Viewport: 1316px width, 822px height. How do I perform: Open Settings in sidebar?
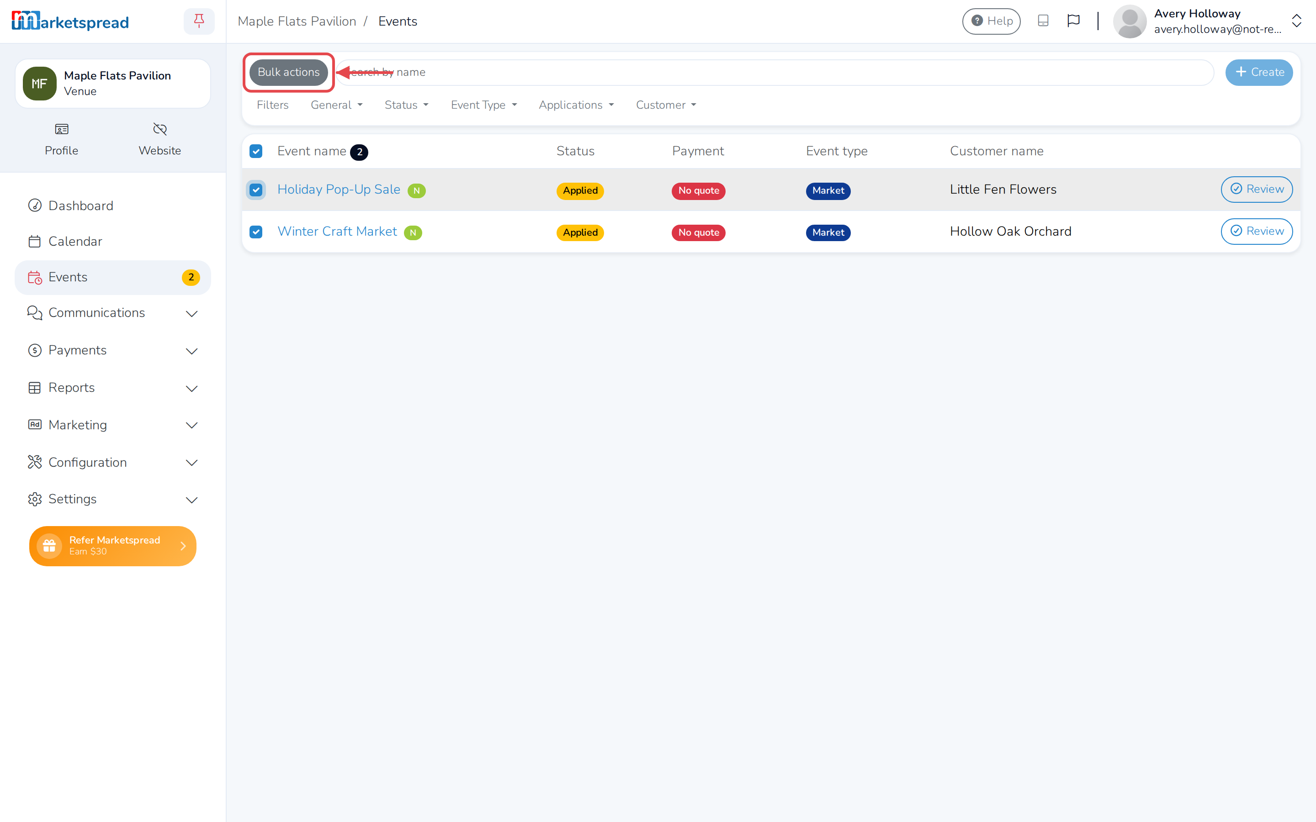click(112, 499)
